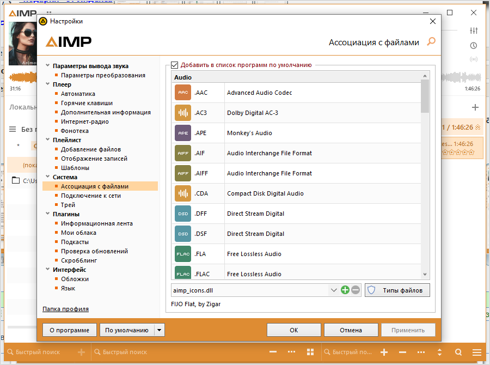
Task: Click the remove minus icon in right bottom bar
Action: coord(402,352)
